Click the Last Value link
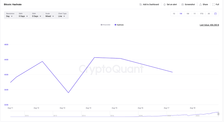This screenshot has height=122, width=224. (x=209, y=25)
